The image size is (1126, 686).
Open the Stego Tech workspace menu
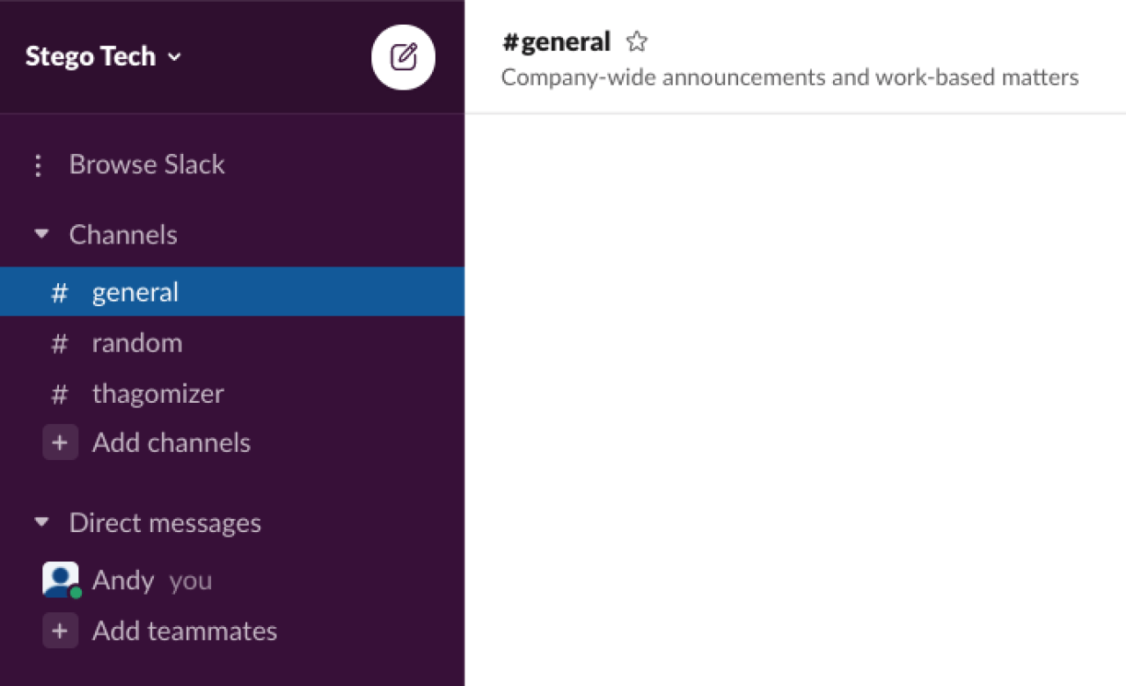click(103, 56)
